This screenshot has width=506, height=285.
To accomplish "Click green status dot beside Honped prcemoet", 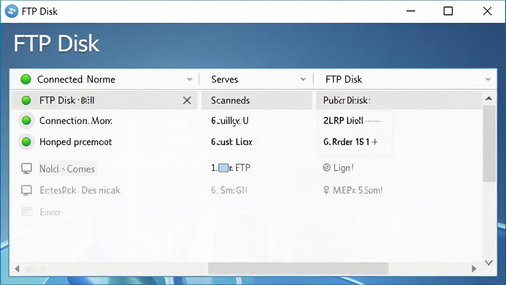I will point(26,142).
